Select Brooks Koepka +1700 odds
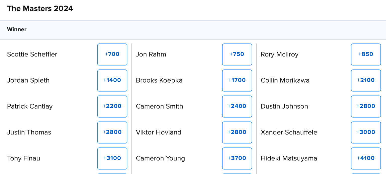Image resolution: width=386 pixels, height=174 pixels. click(237, 80)
